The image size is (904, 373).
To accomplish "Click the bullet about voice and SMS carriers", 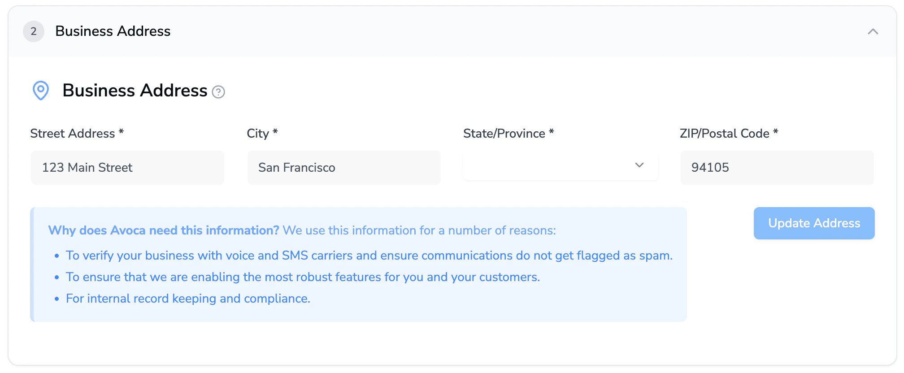I will pos(369,256).
